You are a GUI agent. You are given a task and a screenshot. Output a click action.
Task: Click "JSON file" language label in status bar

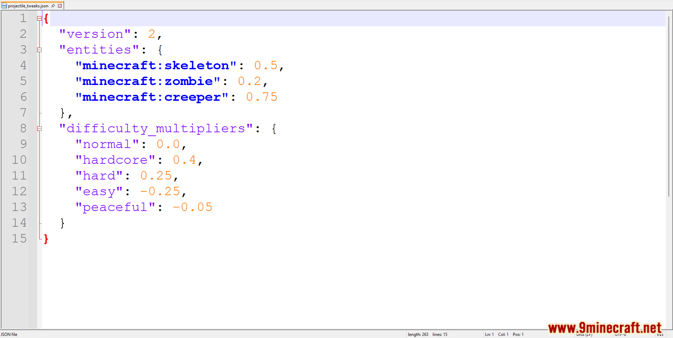click(9, 335)
